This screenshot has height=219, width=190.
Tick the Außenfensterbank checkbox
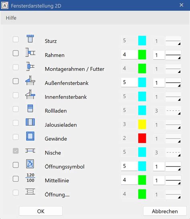point(16,81)
